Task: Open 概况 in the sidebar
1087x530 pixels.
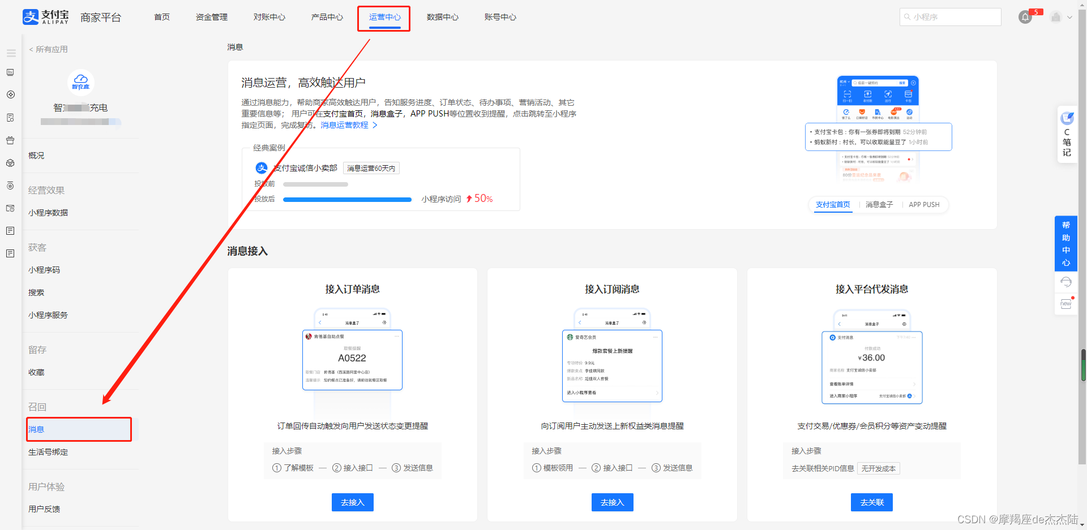Action: coord(36,156)
